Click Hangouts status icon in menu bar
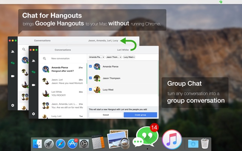Image resolution: width=242 pixels, height=151 pixels. click(x=221, y=2)
